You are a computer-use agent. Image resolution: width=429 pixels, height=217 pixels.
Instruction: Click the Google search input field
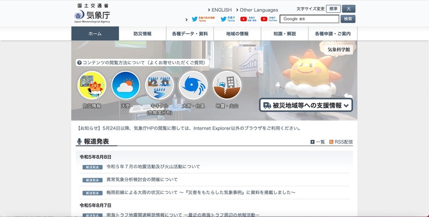coord(310,19)
